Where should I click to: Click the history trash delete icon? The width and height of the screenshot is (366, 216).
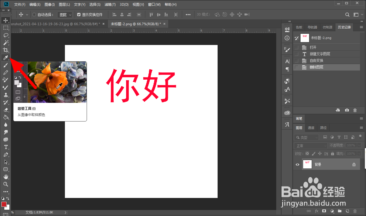355,110
